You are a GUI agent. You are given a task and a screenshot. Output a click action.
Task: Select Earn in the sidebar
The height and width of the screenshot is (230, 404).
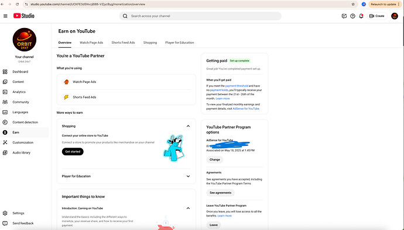[25, 133]
